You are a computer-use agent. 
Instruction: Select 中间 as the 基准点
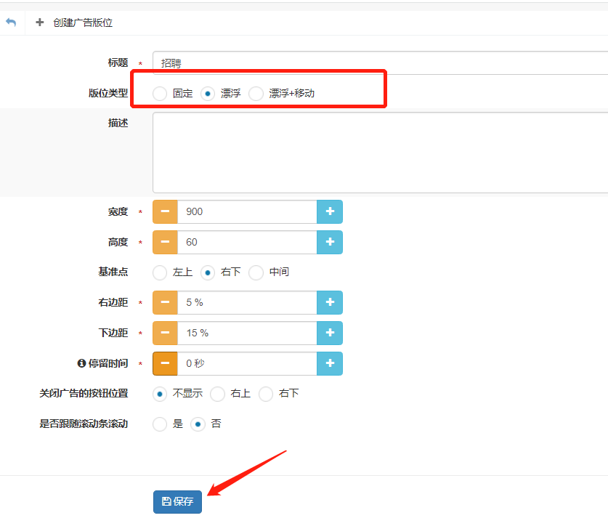pos(256,272)
